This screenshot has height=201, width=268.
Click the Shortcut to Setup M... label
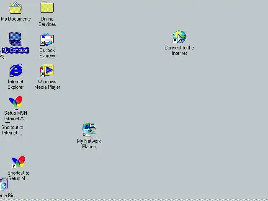18,175
